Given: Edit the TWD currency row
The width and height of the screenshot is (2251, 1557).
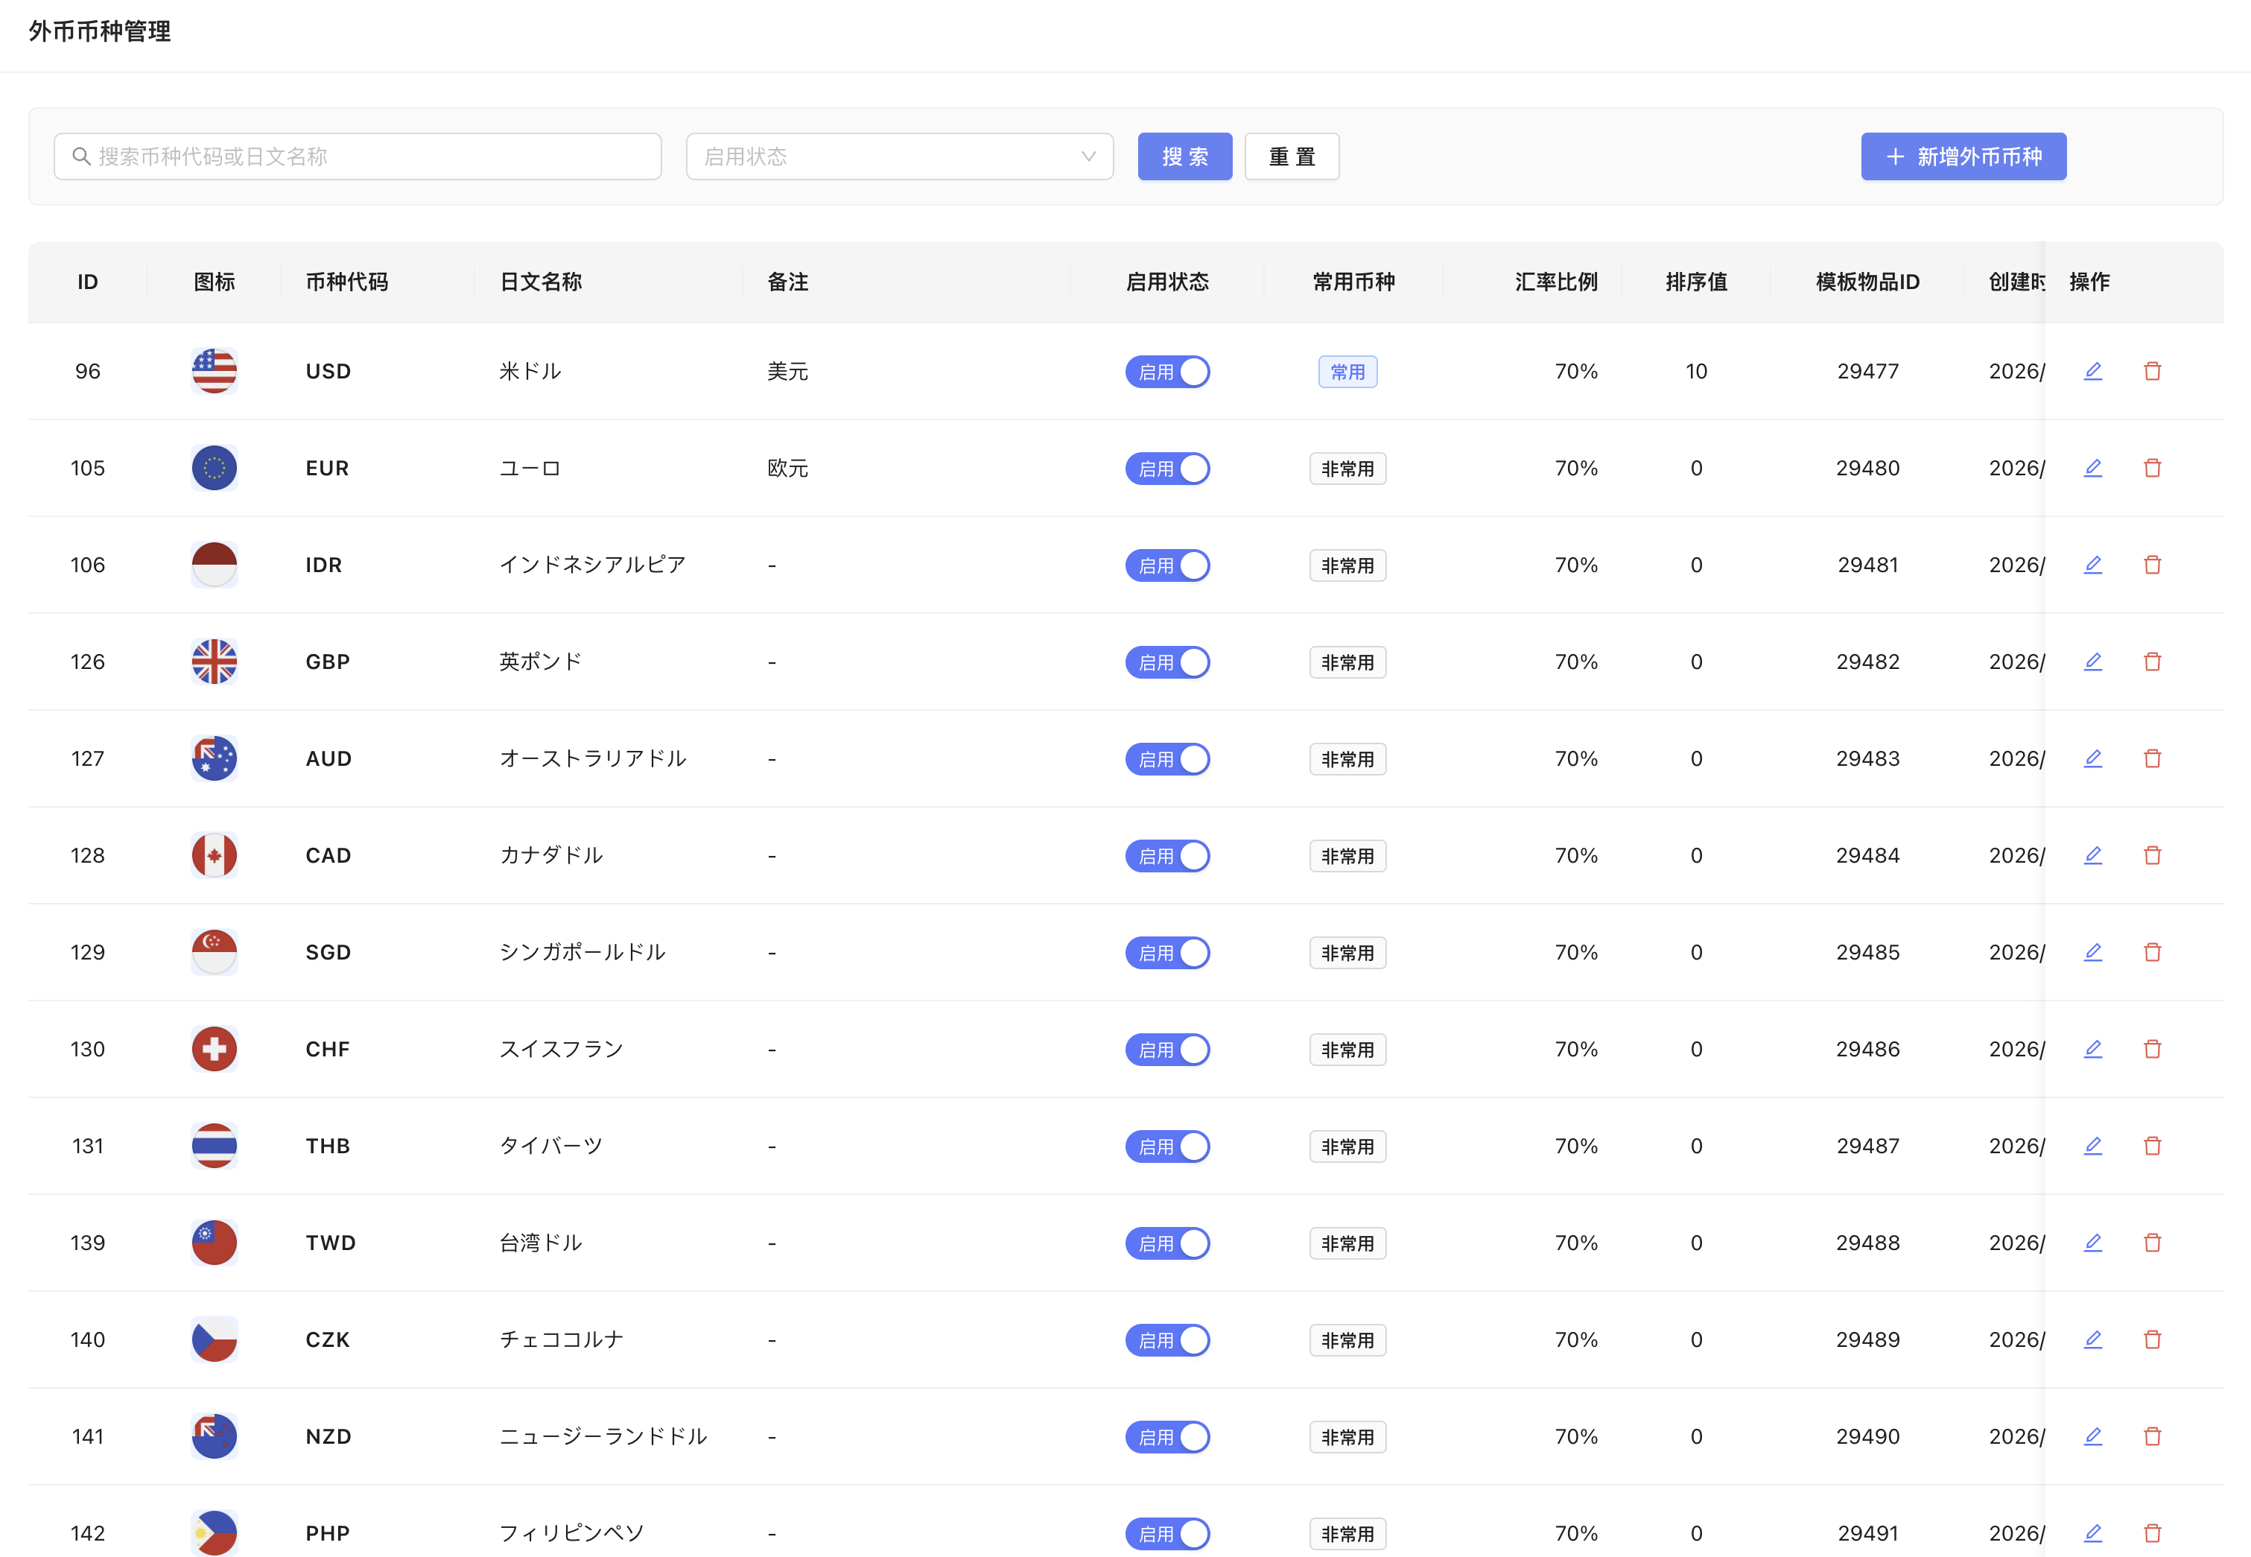Looking at the screenshot, I should [2092, 1242].
